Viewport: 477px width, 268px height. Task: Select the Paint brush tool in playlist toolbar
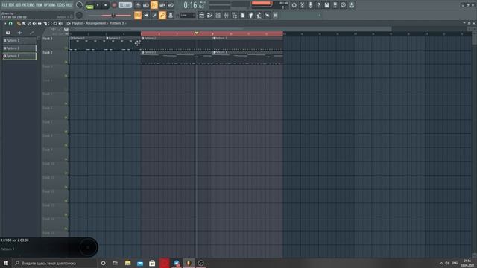click(24, 23)
